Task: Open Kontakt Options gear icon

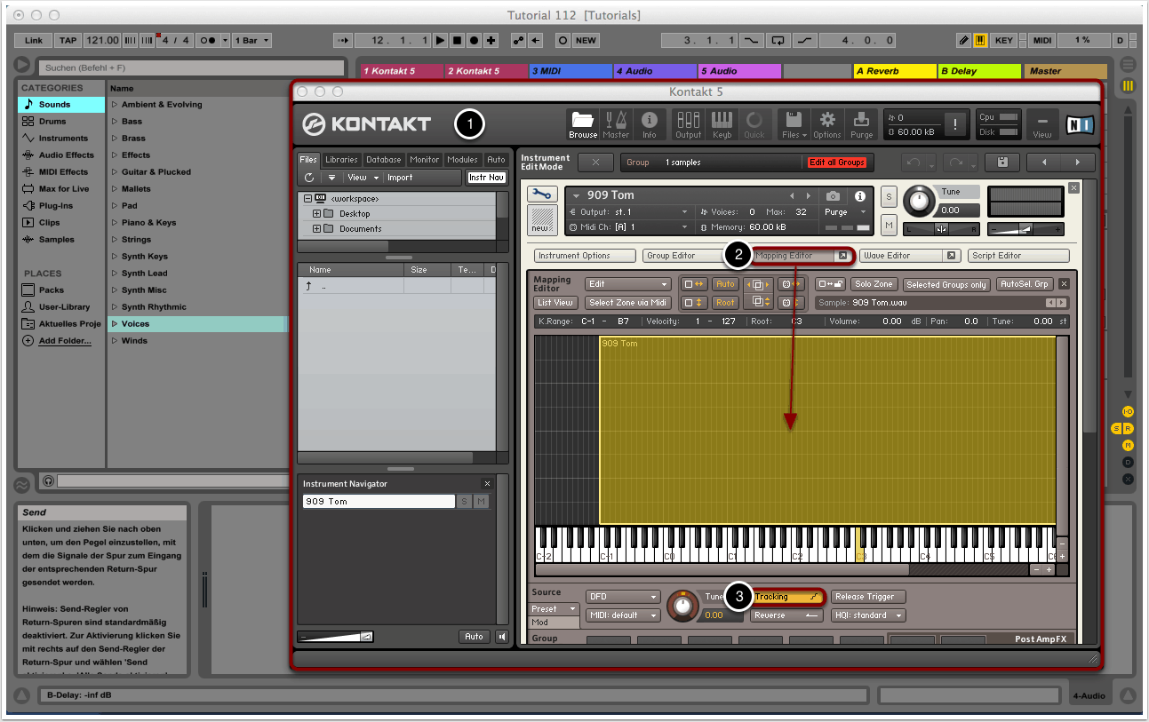Action: pos(826,124)
